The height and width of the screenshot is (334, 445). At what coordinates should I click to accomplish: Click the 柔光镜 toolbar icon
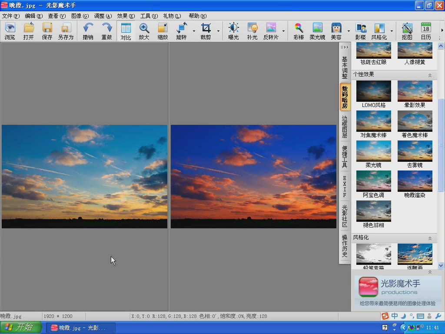point(317,31)
